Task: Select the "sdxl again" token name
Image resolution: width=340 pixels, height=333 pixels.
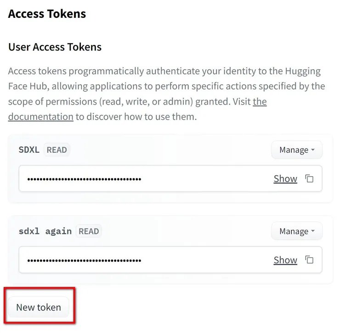Action: click(x=45, y=232)
